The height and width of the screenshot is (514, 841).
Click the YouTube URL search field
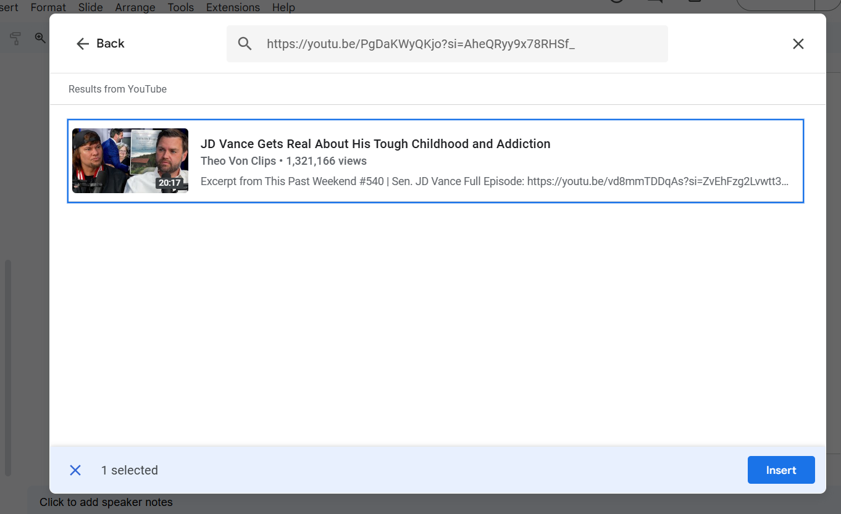click(457, 44)
